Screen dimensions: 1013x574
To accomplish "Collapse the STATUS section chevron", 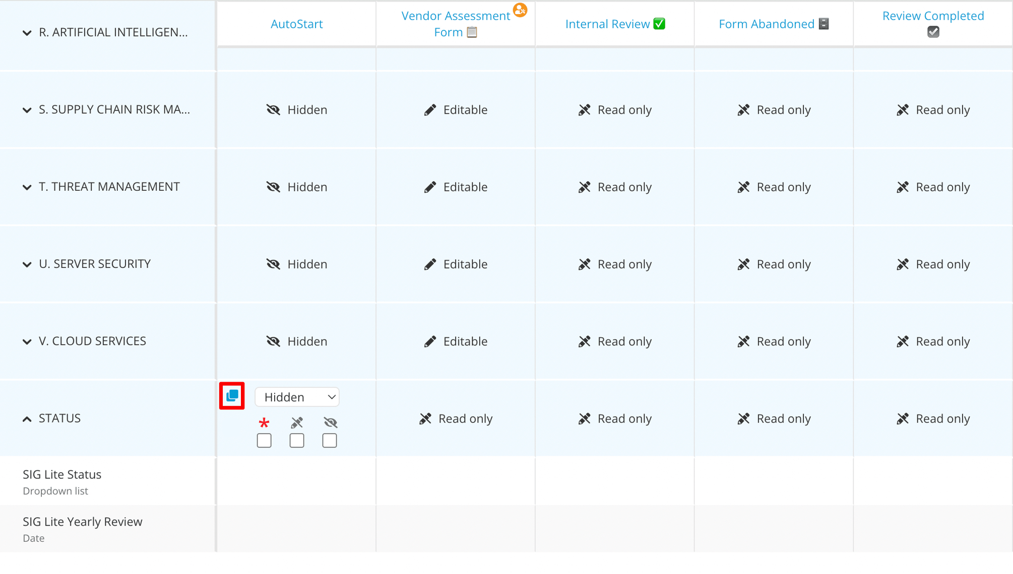I will tap(27, 419).
